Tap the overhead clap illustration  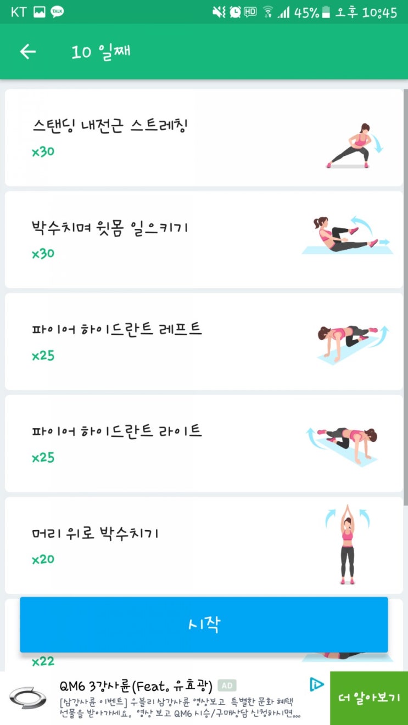(346, 544)
